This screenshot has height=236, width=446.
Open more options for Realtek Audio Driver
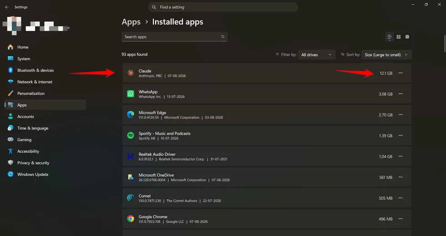pos(400,156)
